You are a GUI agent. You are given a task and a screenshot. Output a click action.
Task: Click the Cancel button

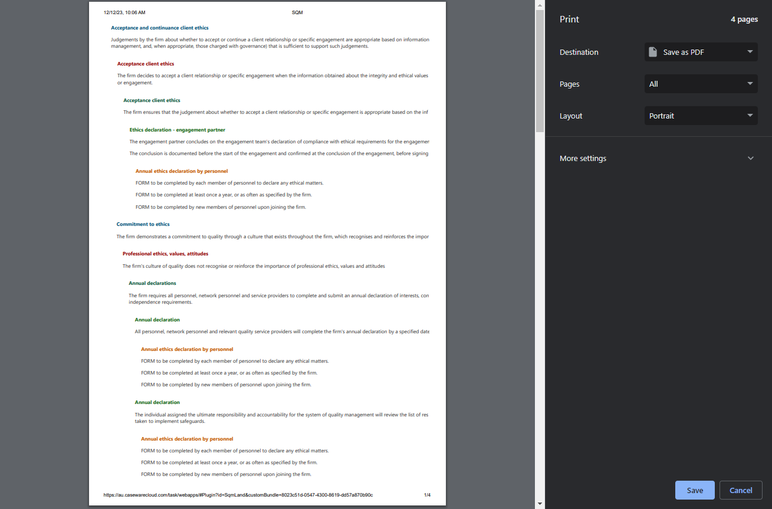click(x=741, y=490)
